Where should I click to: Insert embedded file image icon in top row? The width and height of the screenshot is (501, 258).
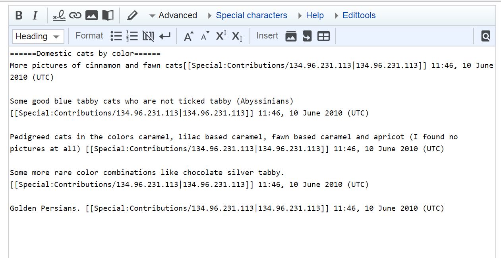tap(91, 15)
